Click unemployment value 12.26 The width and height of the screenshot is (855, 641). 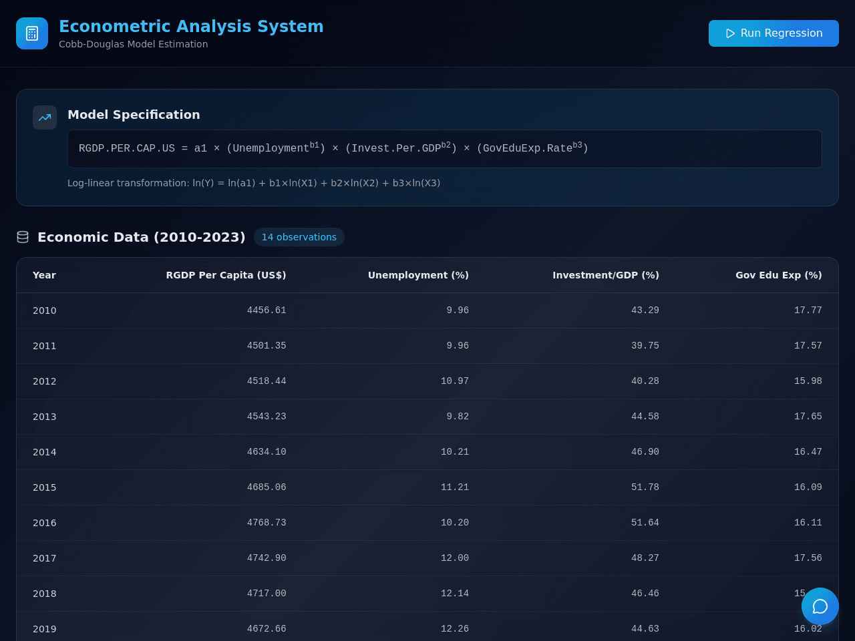pos(455,629)
